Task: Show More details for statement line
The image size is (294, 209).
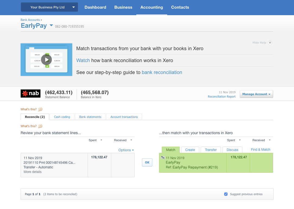Action: 32,172
